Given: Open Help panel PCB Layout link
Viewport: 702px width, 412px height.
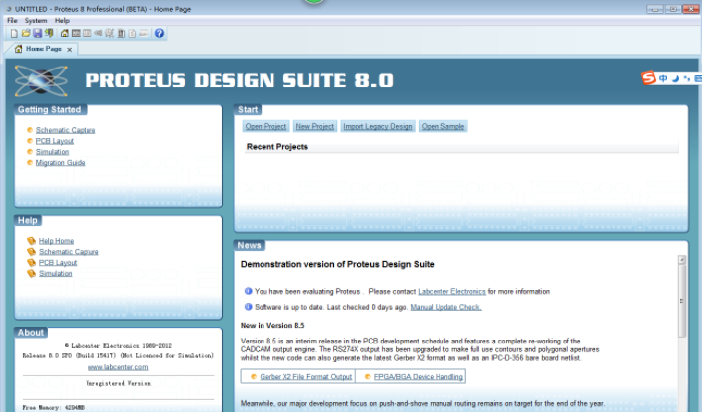Looking at the screenshot, I should click(x=58, y=262).
